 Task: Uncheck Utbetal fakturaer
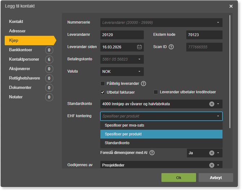tap(103, 92)
